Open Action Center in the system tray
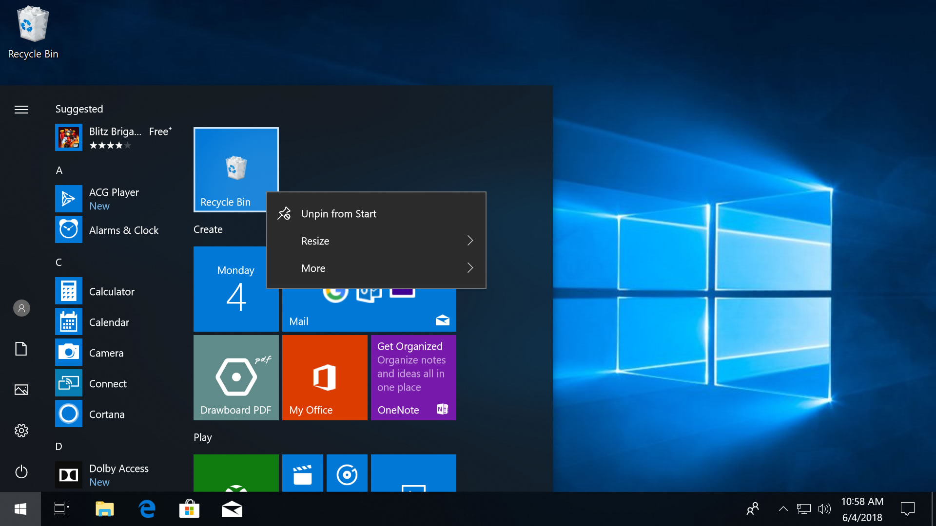The width and height of the screenshot is (936, 526). (908, 508)
